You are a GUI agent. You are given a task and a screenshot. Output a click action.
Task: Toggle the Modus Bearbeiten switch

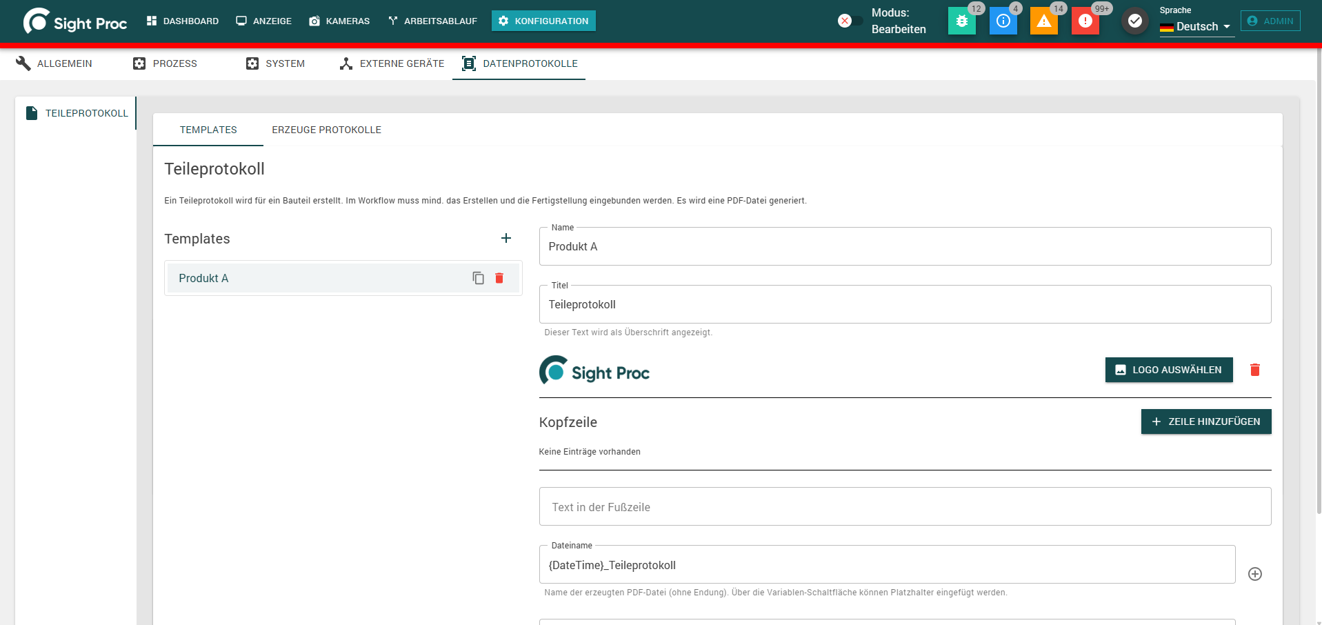pos(850,21)
